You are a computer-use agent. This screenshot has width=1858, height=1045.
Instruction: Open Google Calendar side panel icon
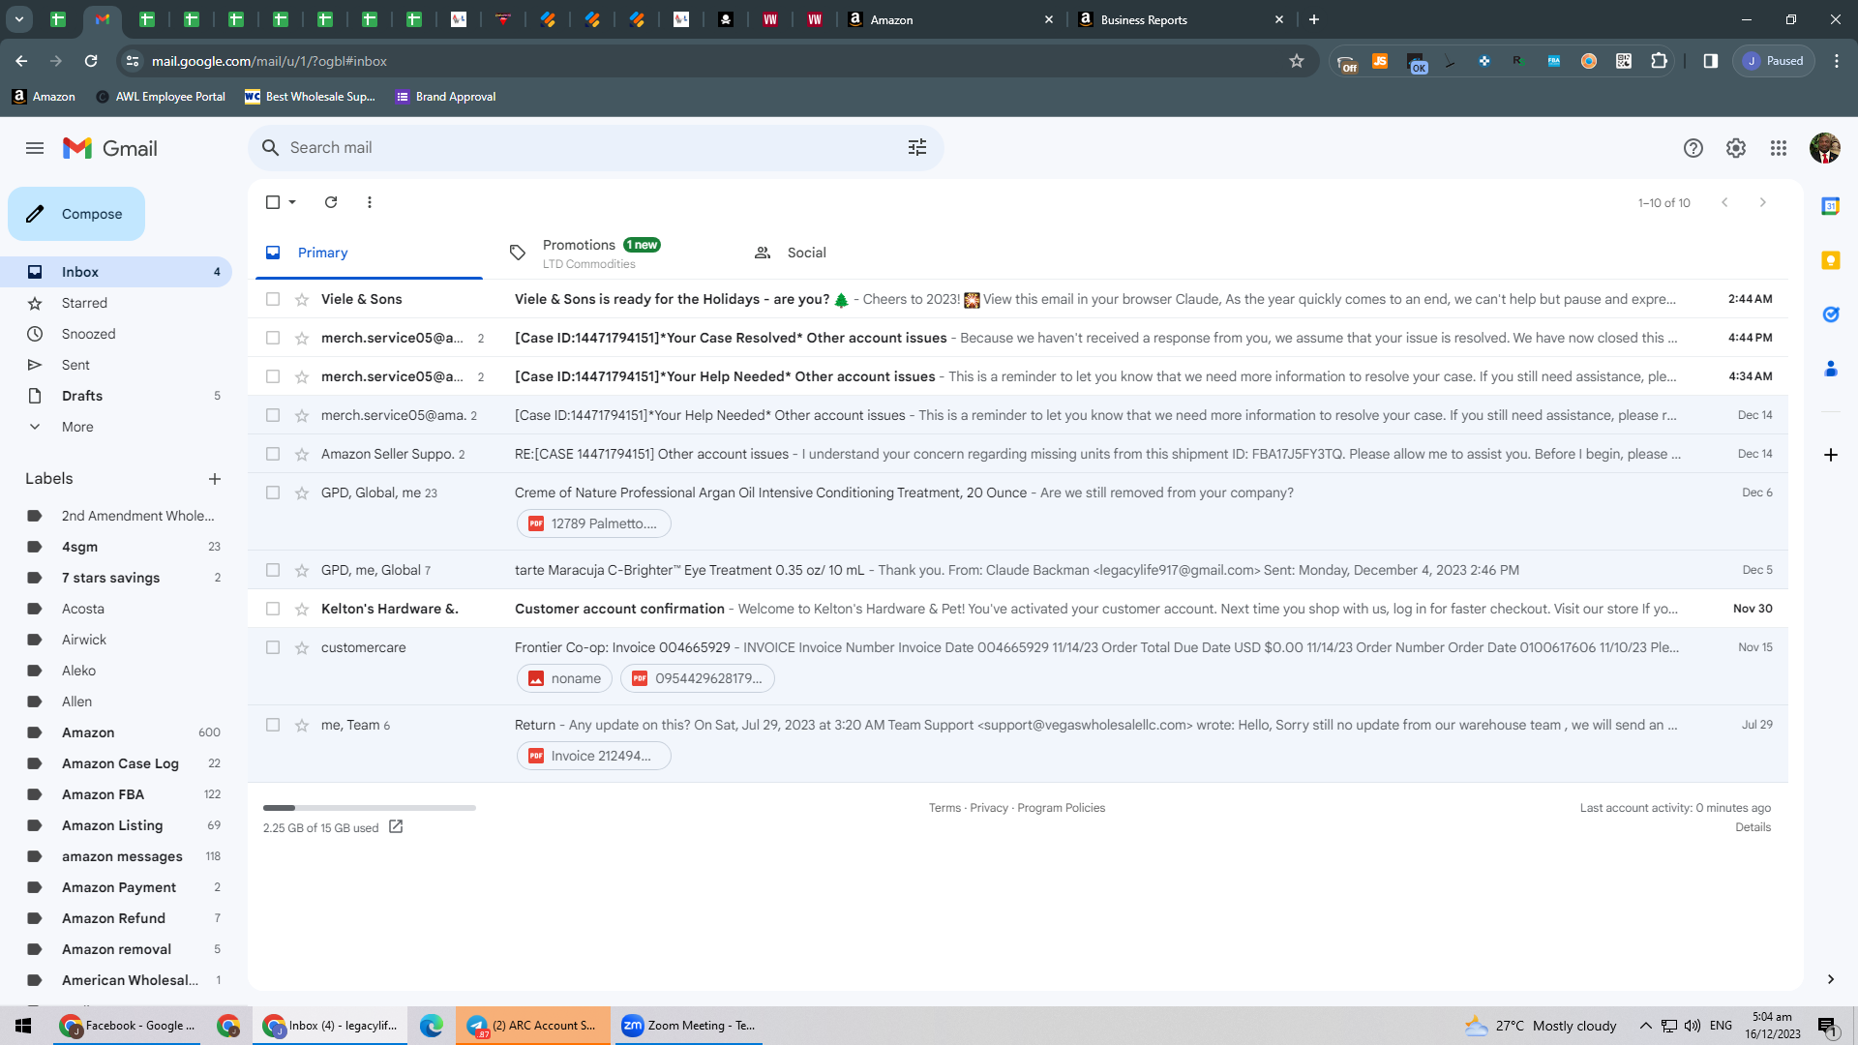(x=1831, y=206)
